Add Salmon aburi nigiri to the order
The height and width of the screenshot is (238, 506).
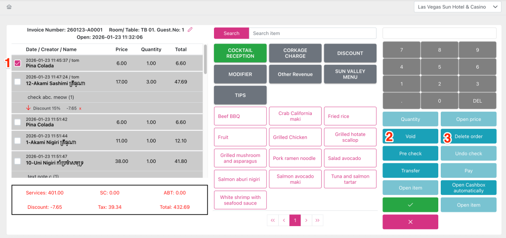[x=240, y=179]
